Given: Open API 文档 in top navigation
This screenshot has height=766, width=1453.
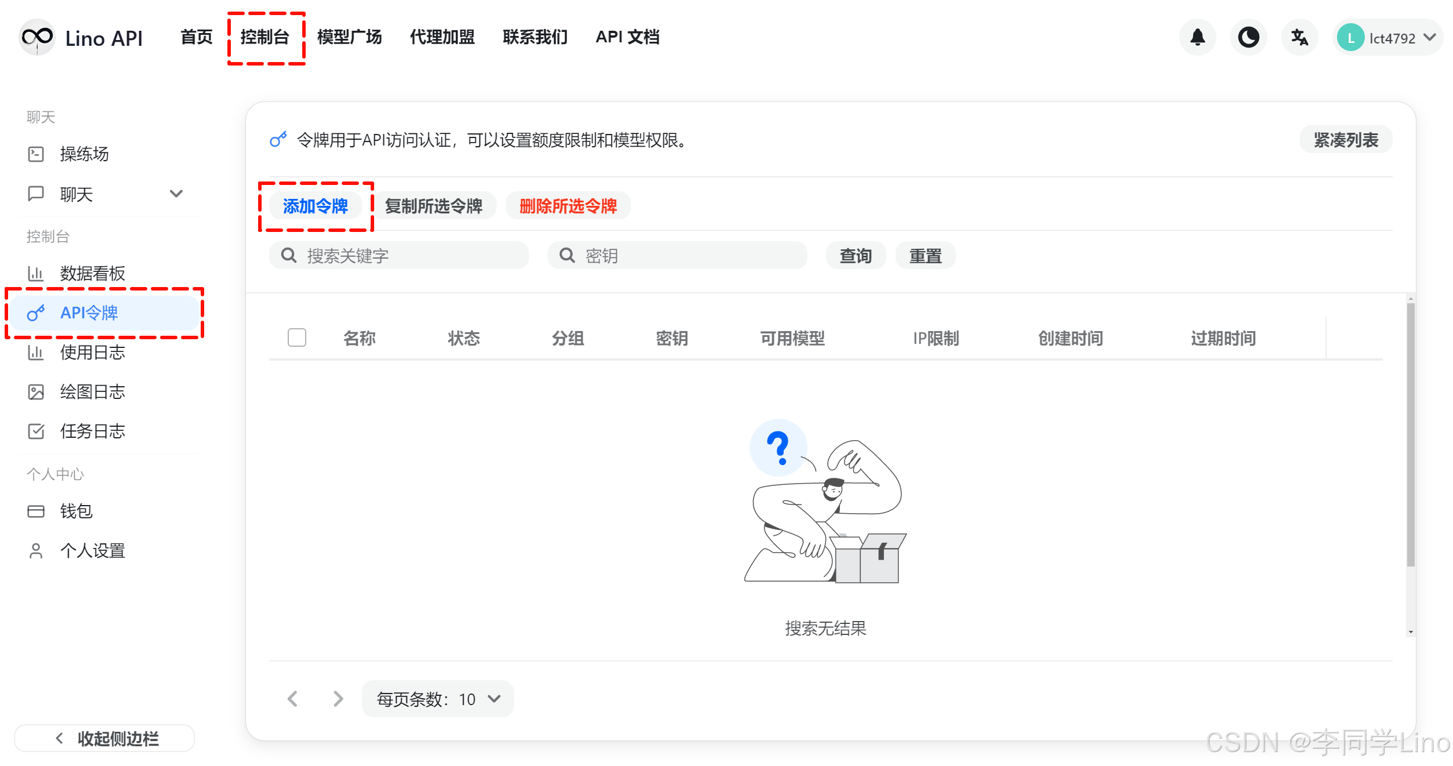Looking at the screenshot, I should 627,38.
